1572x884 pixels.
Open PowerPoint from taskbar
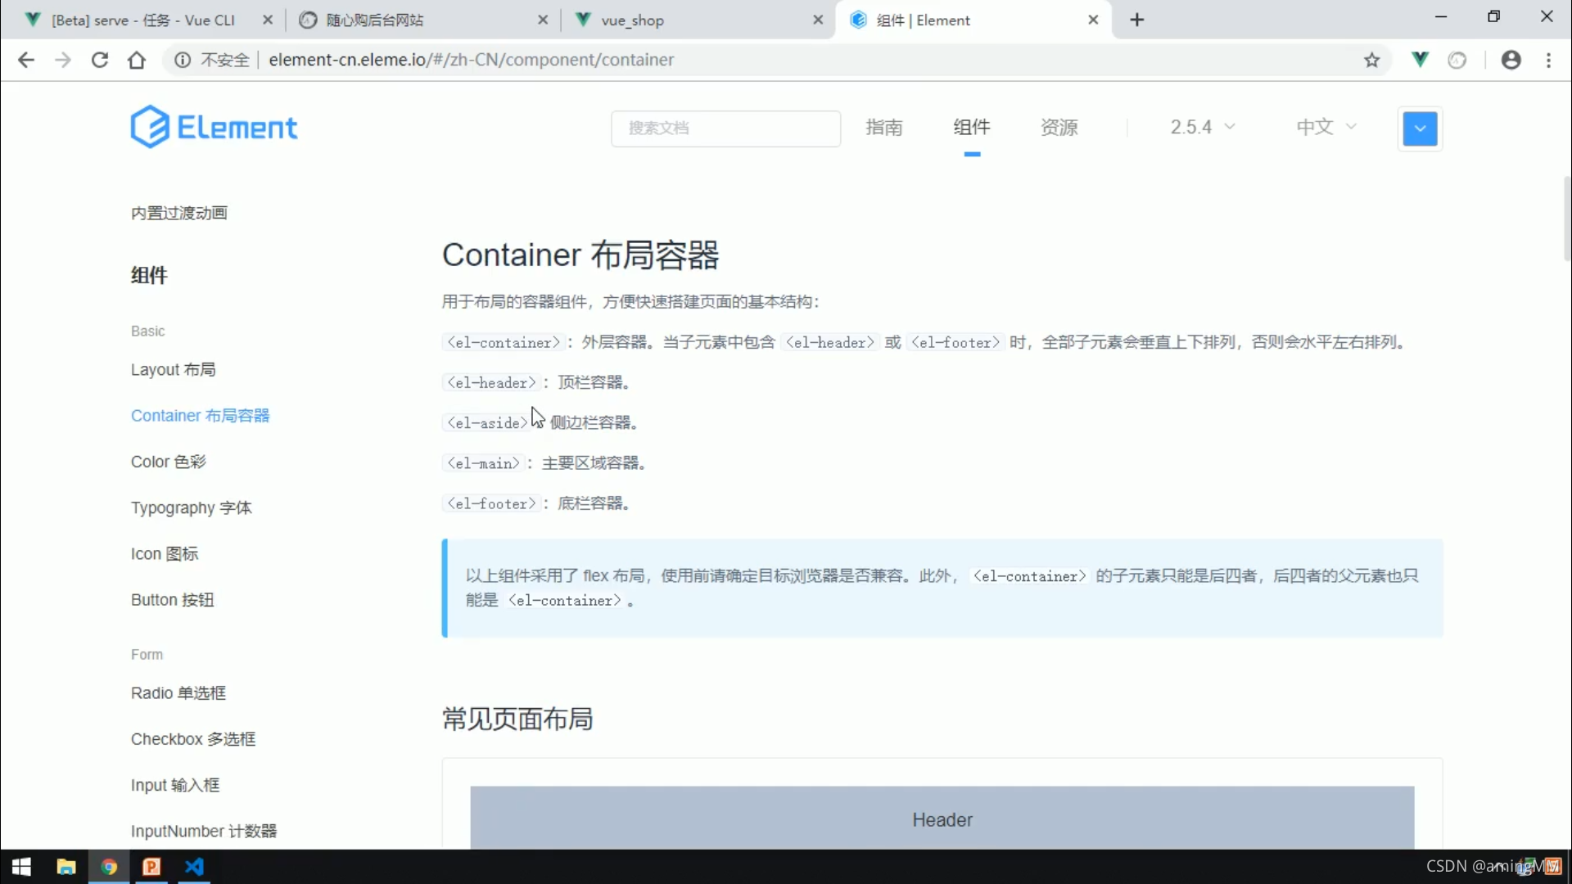click(151, 867)
